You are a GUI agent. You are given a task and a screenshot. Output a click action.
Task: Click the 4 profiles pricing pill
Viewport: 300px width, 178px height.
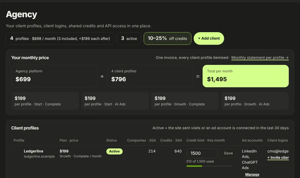click(60, 39)
